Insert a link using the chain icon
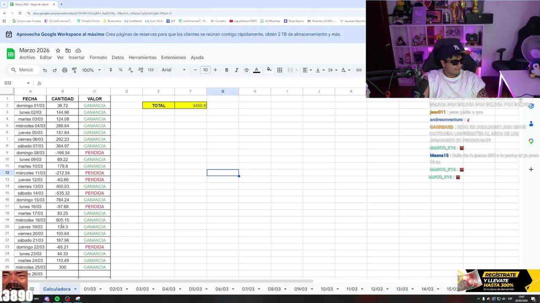 click(359, 70)
